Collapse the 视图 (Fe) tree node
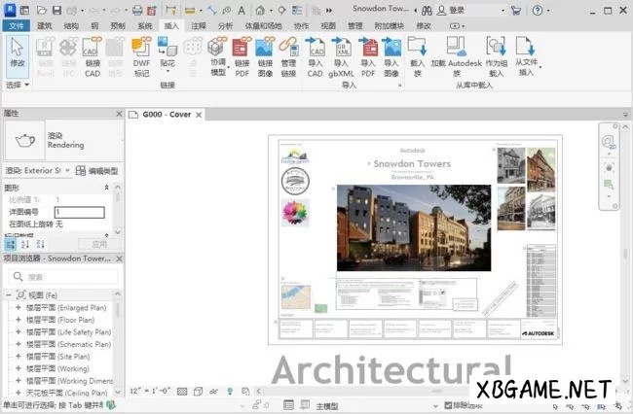The image size is (633, 414). tap(8, 294)
